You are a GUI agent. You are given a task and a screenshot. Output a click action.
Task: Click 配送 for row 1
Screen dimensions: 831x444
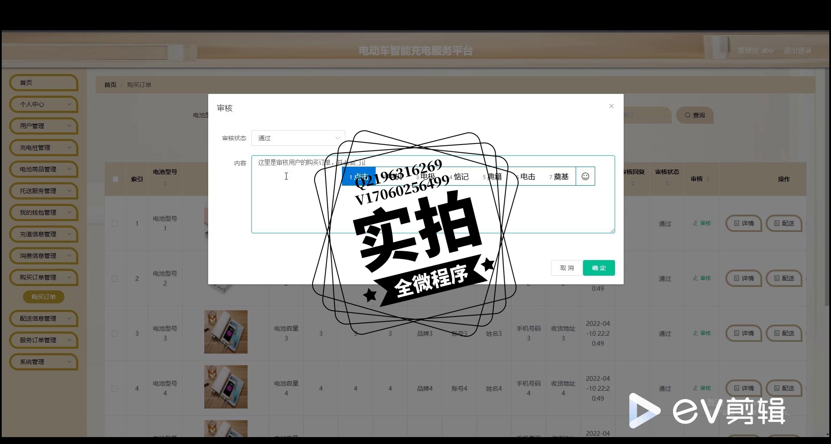784,223
